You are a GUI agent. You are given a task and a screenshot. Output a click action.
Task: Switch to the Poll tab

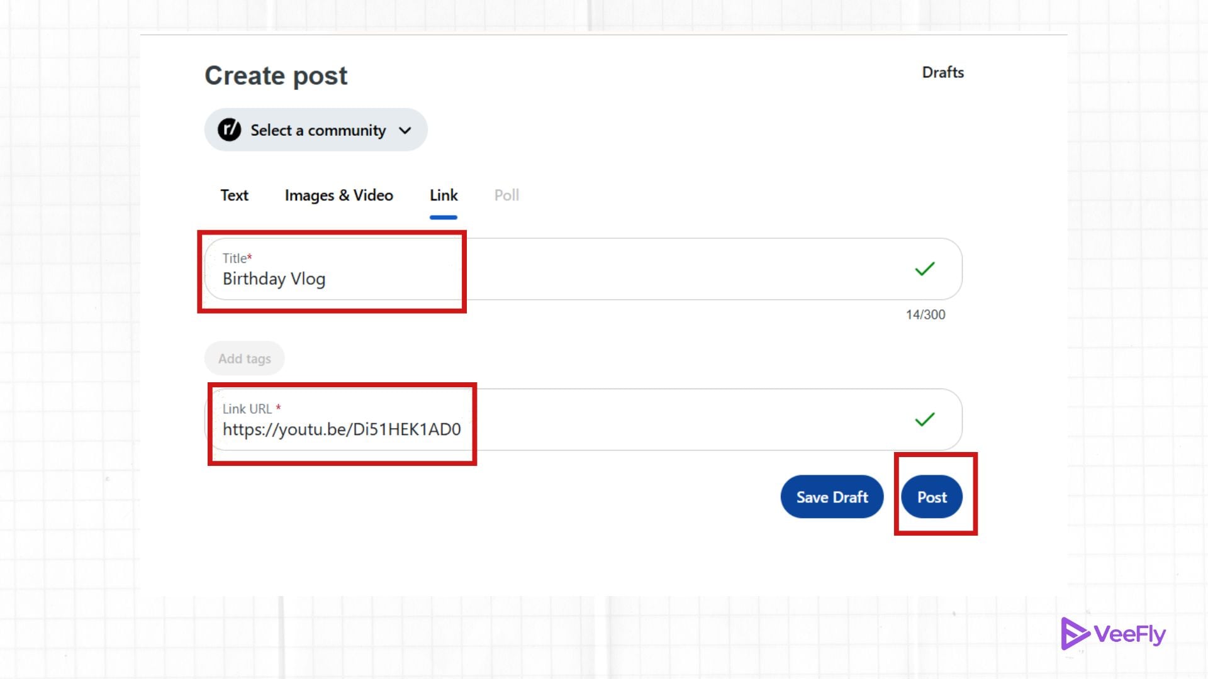click(x=506, y=196)
